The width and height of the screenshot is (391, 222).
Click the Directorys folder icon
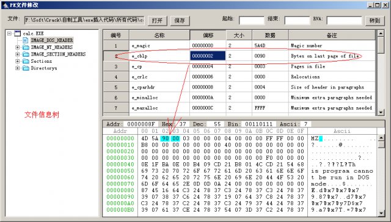[26, 68]
